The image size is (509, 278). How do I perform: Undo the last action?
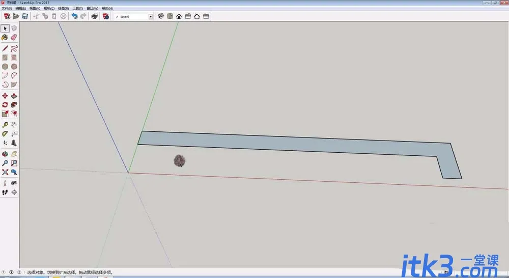[x=74, y=16]
